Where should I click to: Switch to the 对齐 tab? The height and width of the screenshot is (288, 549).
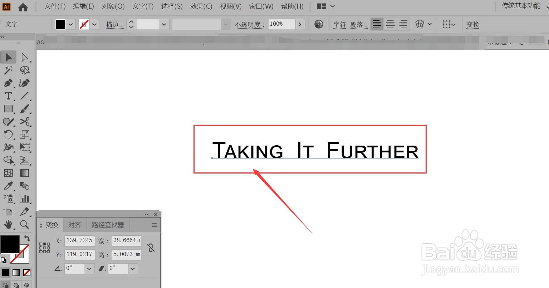point(74,225)
